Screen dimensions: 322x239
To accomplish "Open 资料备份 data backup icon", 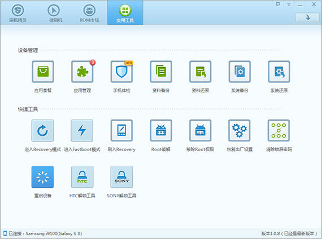I will click(161, 72).
